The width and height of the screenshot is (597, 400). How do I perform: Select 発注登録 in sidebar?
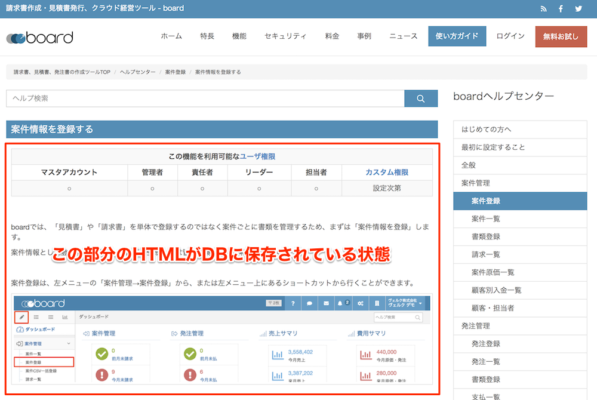(520, 344)
